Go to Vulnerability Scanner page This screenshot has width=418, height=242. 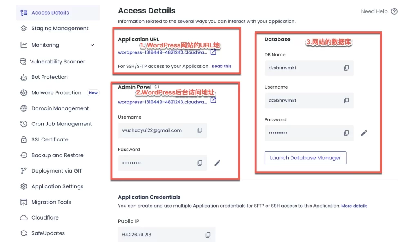58,61
